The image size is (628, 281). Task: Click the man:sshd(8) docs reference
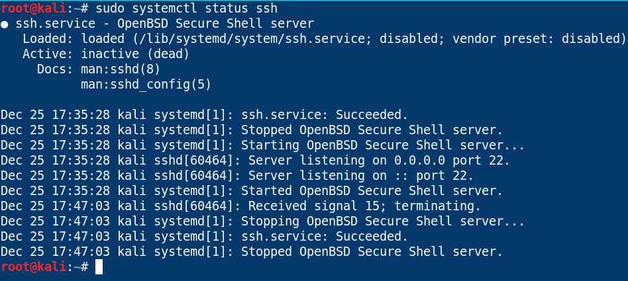tap(121, 69)
